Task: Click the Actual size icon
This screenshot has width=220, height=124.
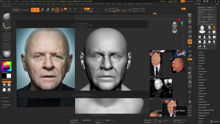Action: [190, 32]
